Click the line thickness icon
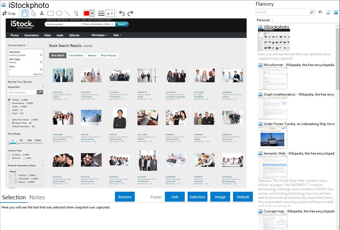The height and width of the screenshot is (230, 340). click(x=101, y=13)
